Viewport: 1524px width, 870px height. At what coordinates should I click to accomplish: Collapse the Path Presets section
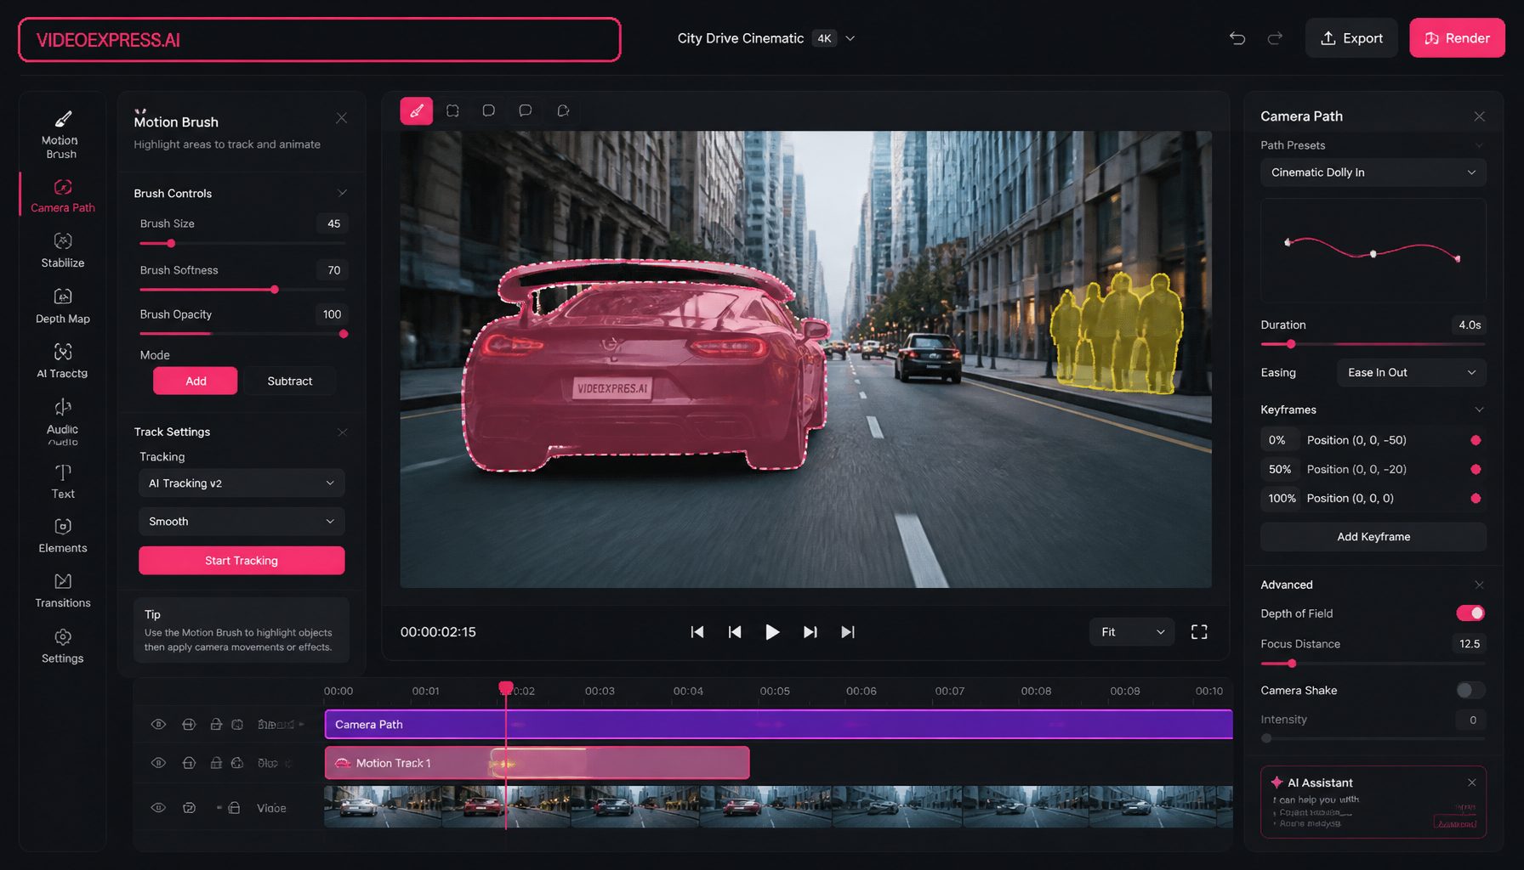coord(1479,145)
